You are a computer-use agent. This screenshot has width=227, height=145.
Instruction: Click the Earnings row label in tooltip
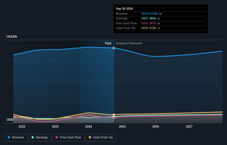click(x=122, y=18)
